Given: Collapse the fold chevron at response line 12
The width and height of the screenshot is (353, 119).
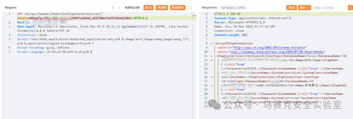Looking at the screenshot, I should [211, 60].
